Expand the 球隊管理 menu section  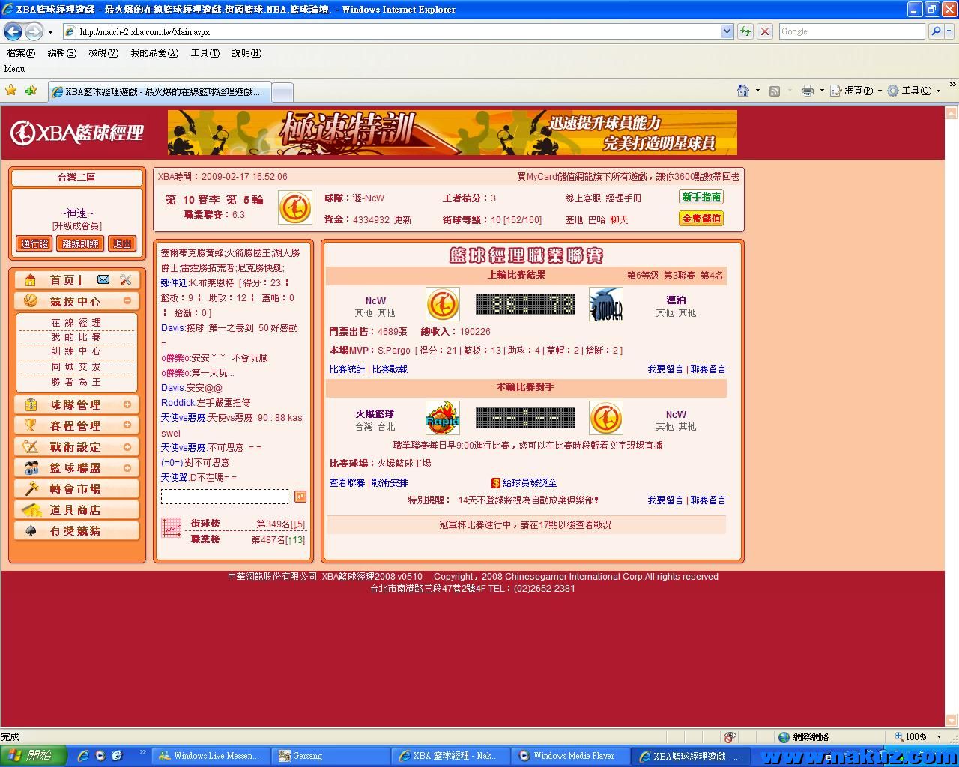point(127,404)
